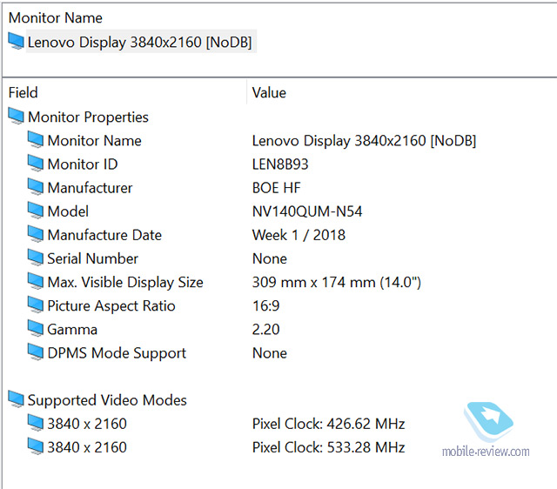This screenshot has height=489, width=557.
Task: Click the 16:9 aspect ratio value
Action: coord(266,305)
